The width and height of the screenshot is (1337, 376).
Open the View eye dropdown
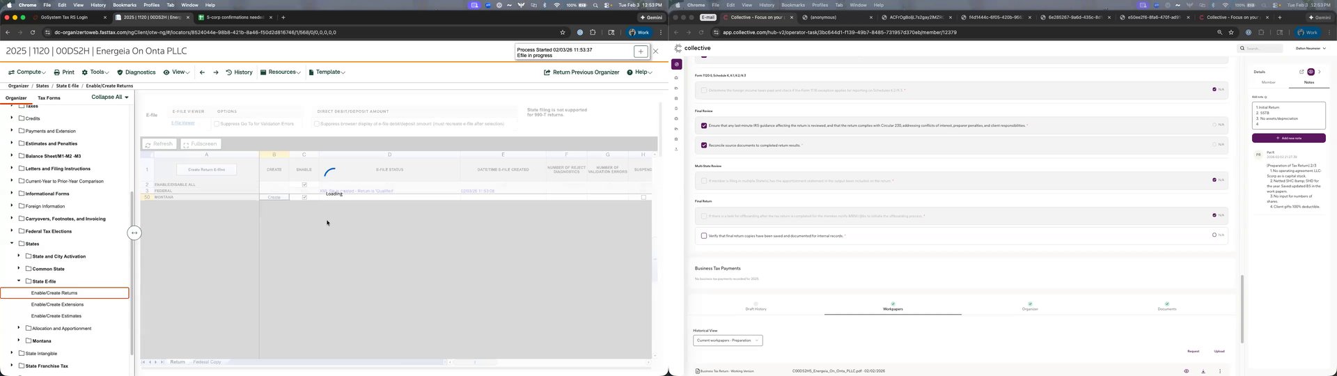click(x=176, y=72)
